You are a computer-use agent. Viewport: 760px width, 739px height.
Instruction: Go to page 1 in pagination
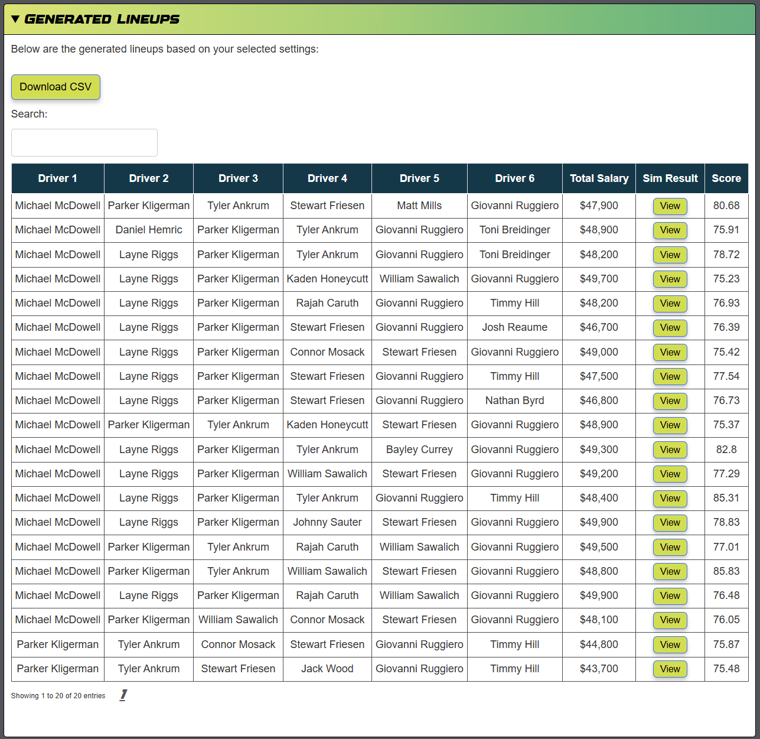[x=123, y=695]
